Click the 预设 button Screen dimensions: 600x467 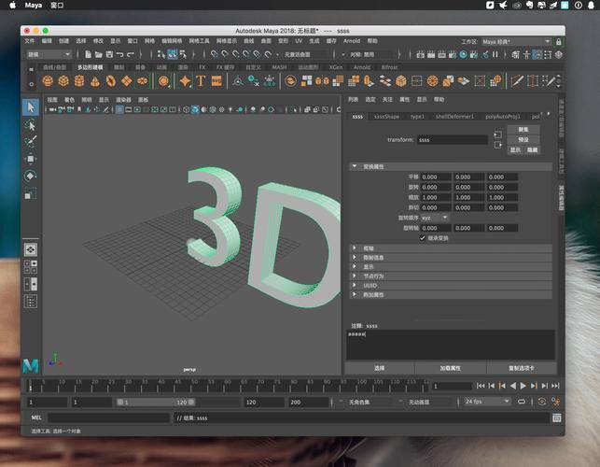[x=524, y=139]
